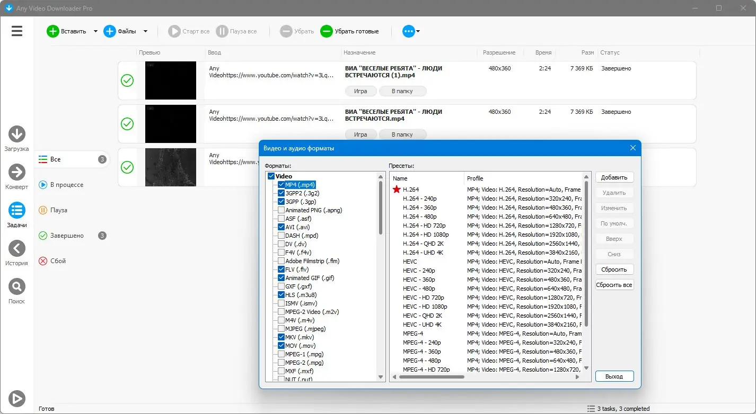
Task: Click the play icon at sidebar bottom
Action: pos(17,398)
